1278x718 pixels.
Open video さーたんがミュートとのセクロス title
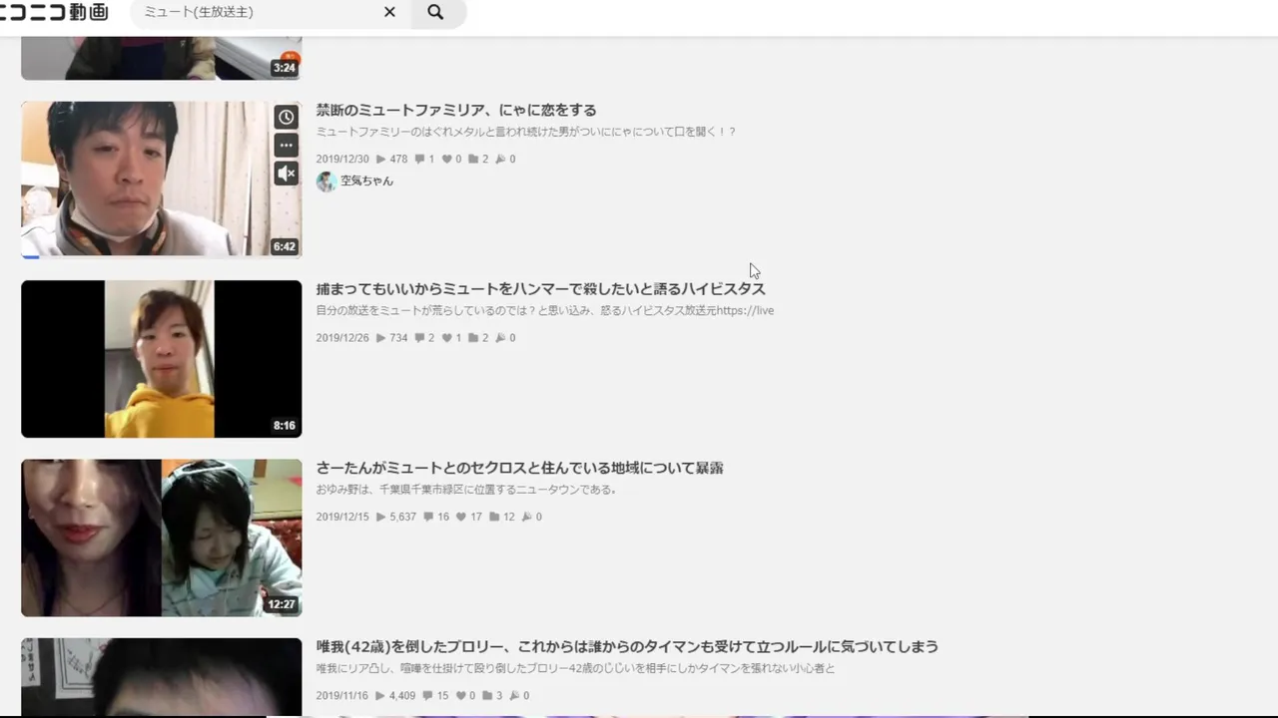[x=519, y=468]
